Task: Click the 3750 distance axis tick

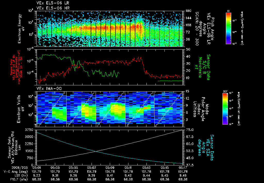Action: (x=29, y=130)
